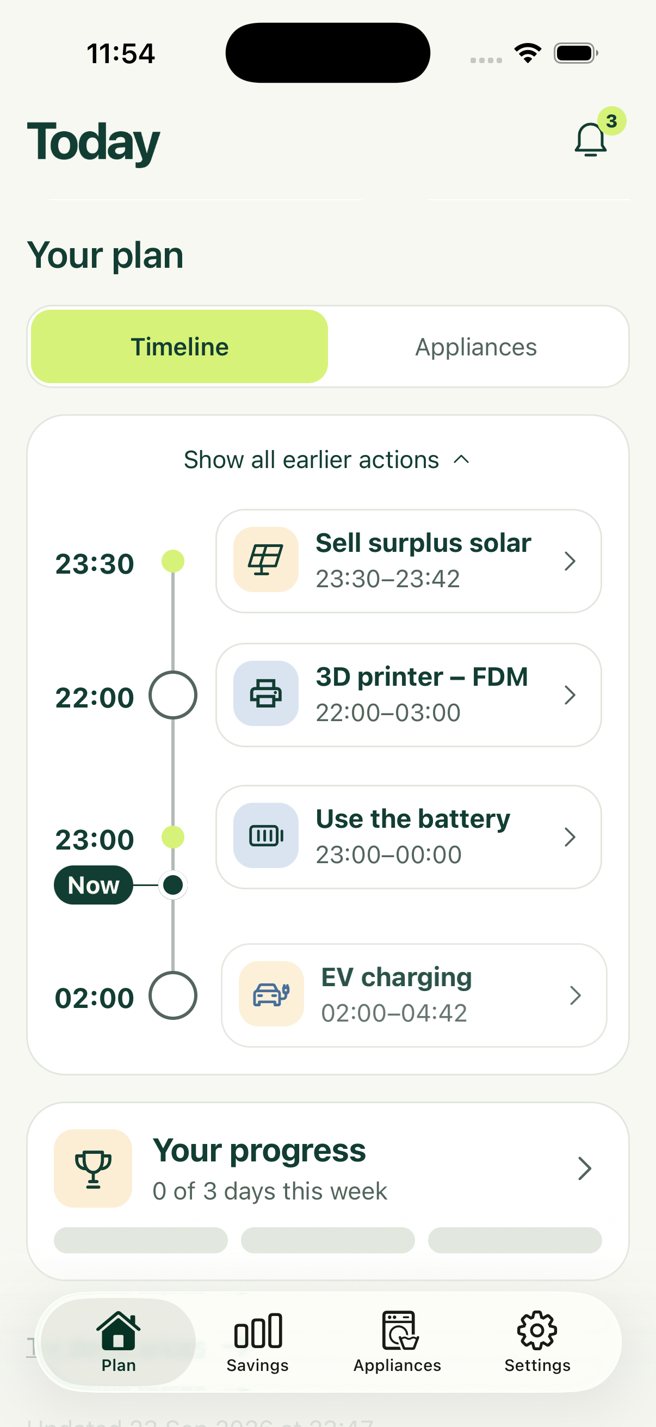656x1427 pixels.
Task: Switch plan view to Appliances segment
Action: click(x=476, y=346)
